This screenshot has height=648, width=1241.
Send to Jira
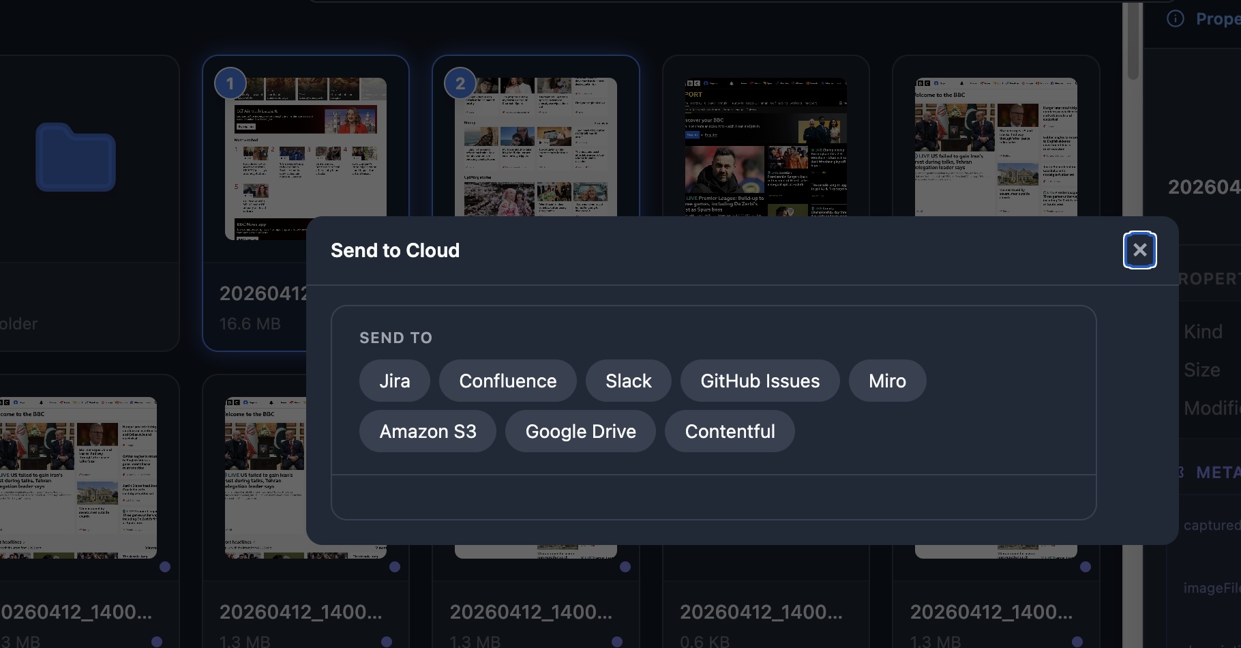394,381
